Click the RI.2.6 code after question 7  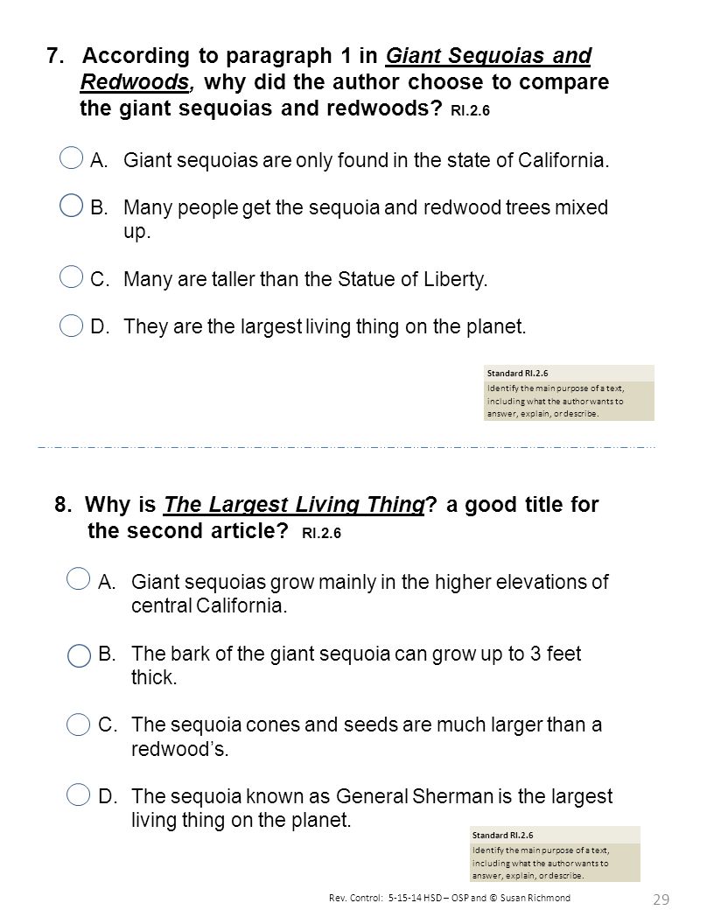point(470,111)
